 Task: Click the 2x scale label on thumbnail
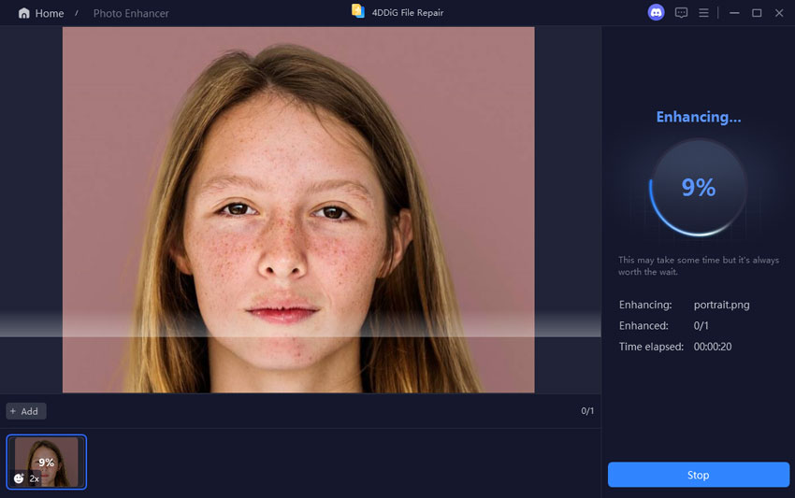click(x=34, y=478)
